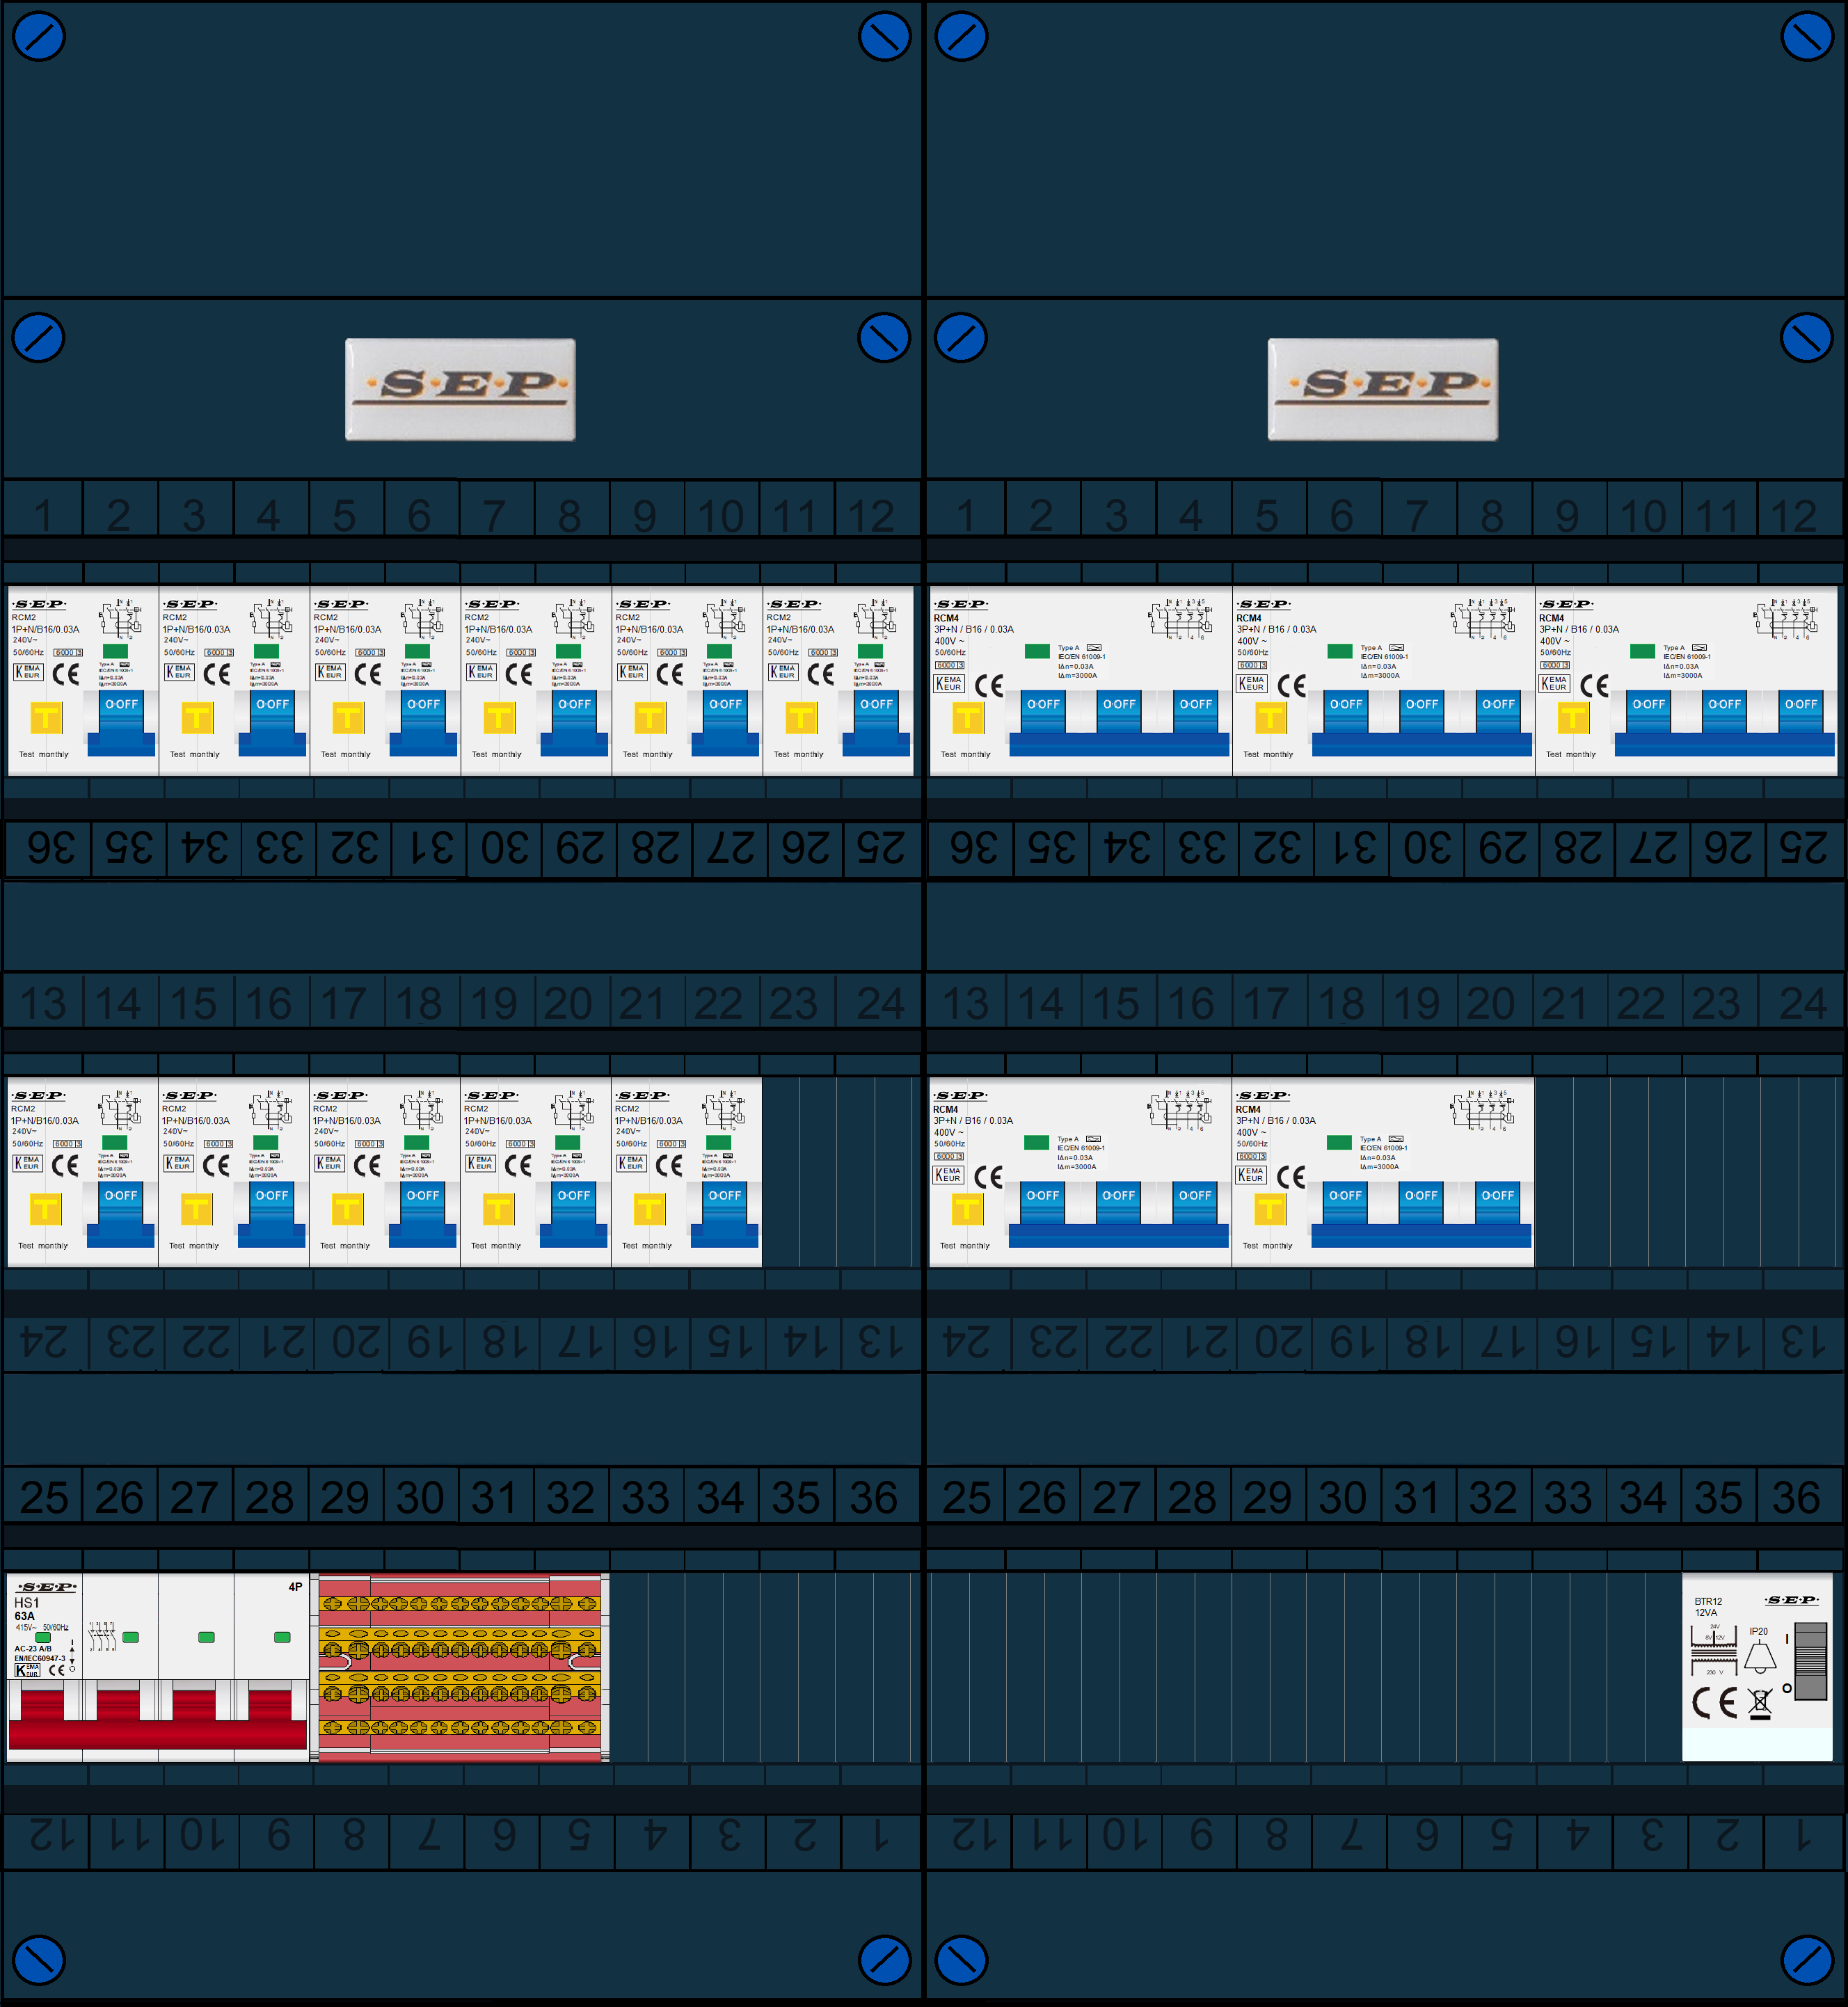
Task: Flip blue OFF lever of first RCM2, left panel top row
Action: [x=121, y=722]
